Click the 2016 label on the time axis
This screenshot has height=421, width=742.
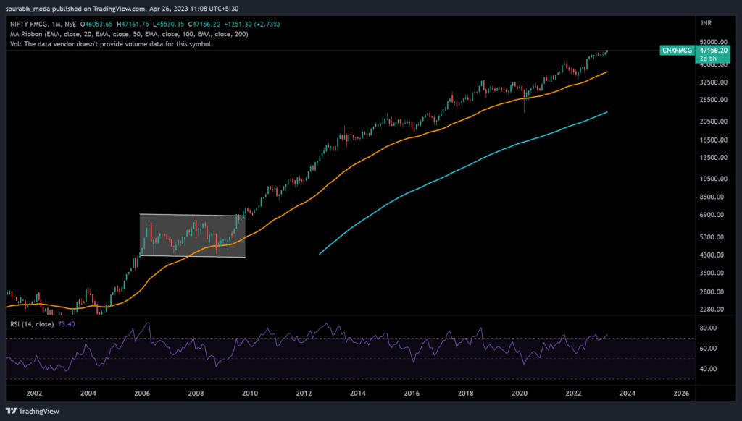412,393
